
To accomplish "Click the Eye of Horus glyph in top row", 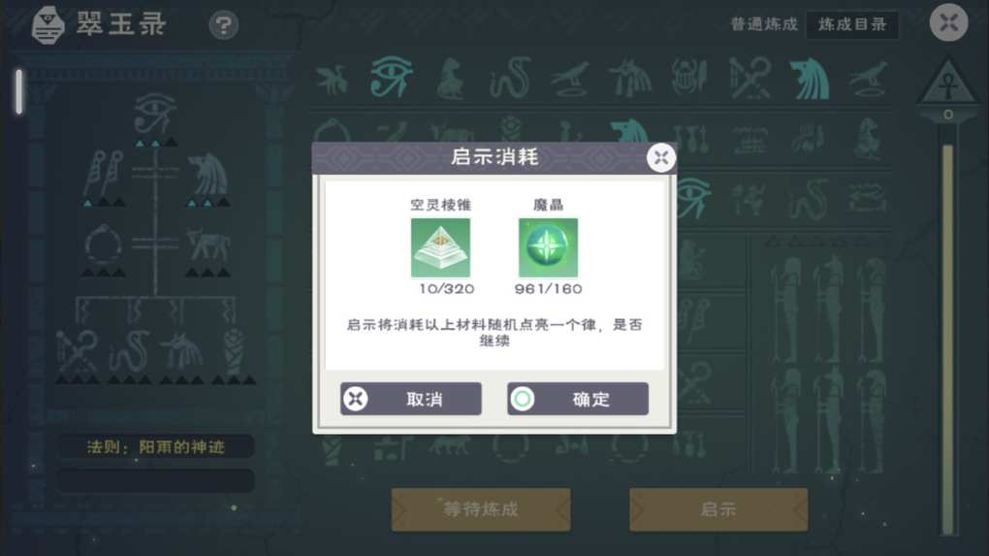I will 392,78.
